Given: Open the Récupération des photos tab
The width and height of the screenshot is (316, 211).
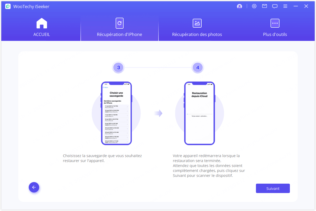Looking at the screenshot, I should coord(197,34).
